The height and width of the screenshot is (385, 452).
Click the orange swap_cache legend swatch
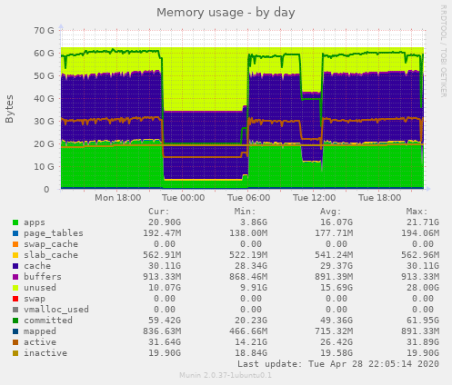coord(15,244)
